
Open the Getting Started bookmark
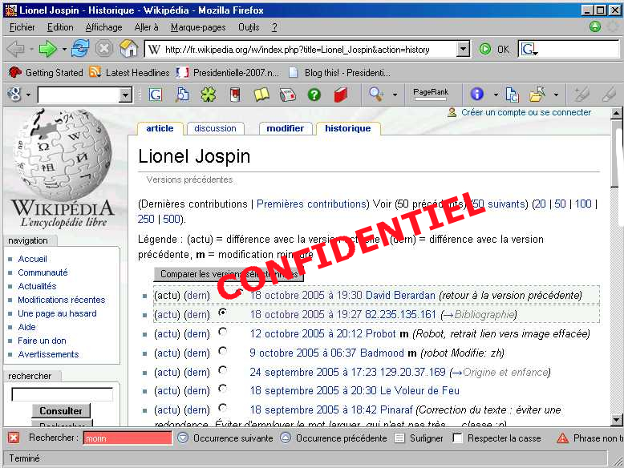[x=46, y=72]
